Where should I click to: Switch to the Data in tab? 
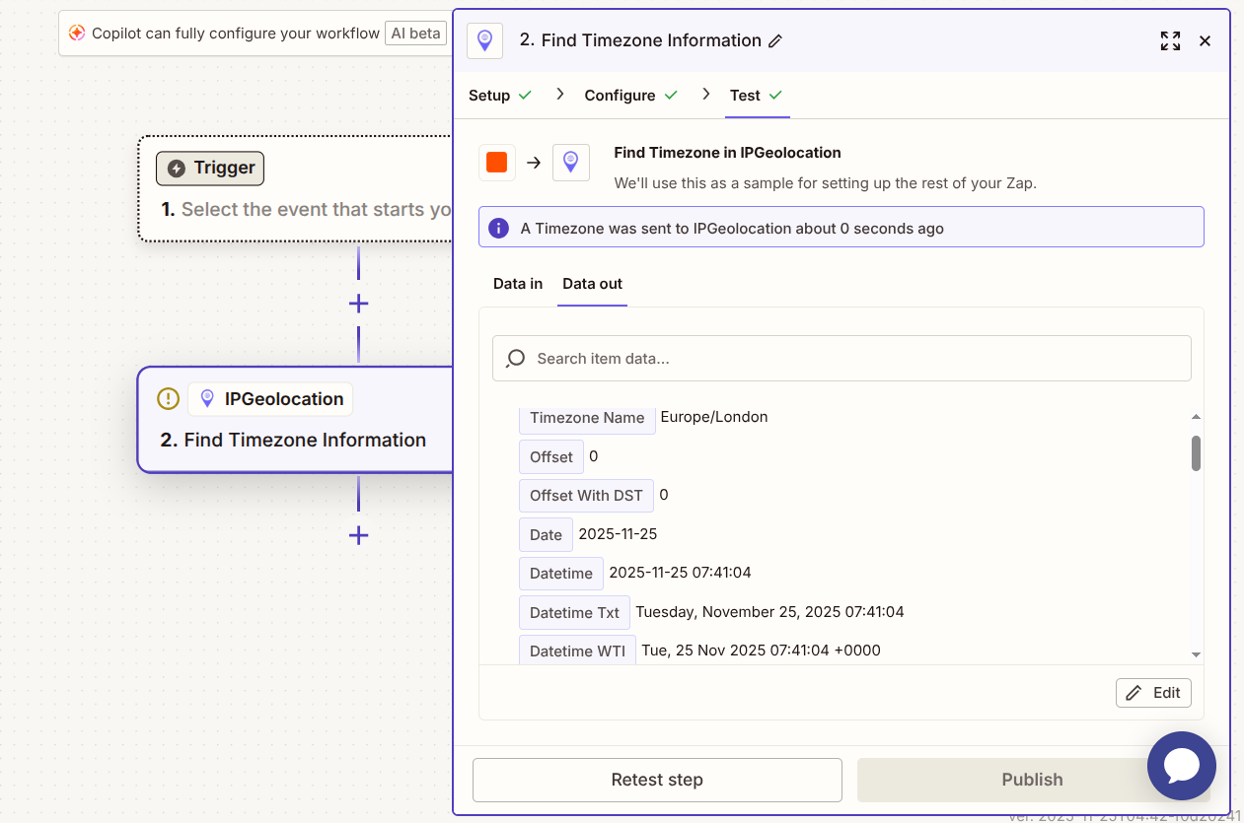pos(518,284)
